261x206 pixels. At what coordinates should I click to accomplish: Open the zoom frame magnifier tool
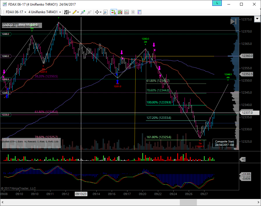(x=105, y=12)
